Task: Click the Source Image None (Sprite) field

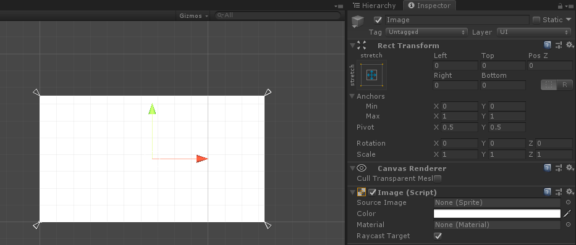Action: coord(497,202)
